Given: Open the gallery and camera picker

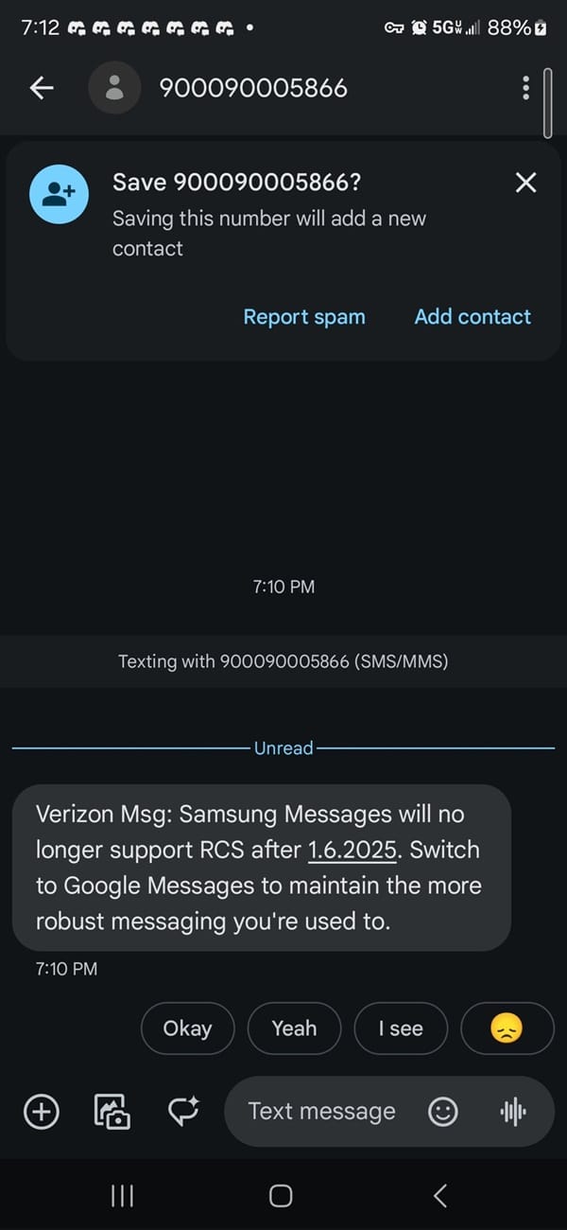Looking at the screenshot, I should click(112, 1112).
